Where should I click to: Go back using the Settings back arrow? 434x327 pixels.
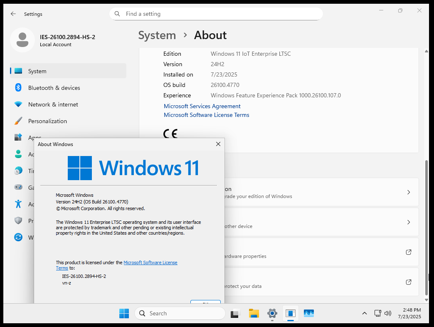pyautogui.click(x=13, y=14)
